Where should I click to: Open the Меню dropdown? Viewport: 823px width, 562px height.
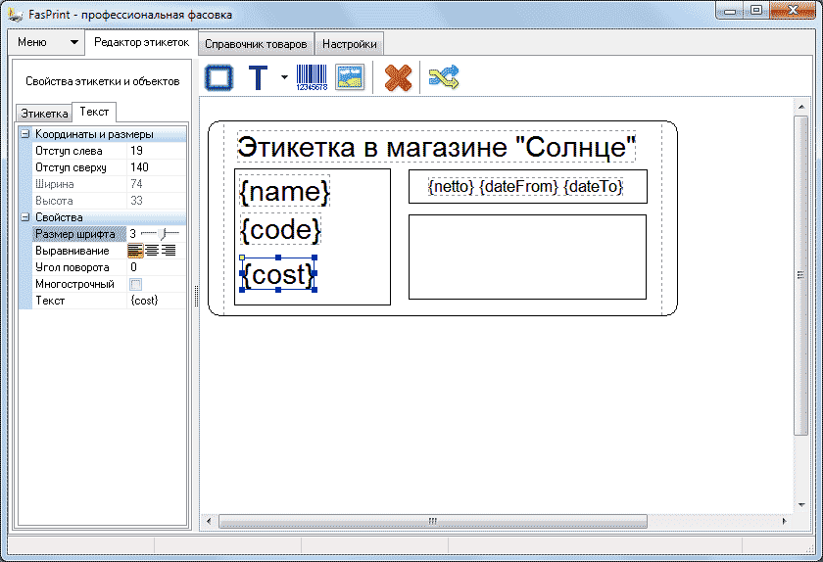pyautogui.click(x=47, y=42)
